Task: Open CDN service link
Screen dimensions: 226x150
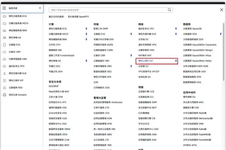Action: click(x=96, y=82)
